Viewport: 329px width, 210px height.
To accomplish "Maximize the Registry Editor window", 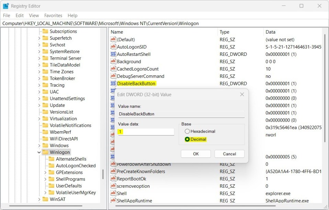I will tap(301, 6).
